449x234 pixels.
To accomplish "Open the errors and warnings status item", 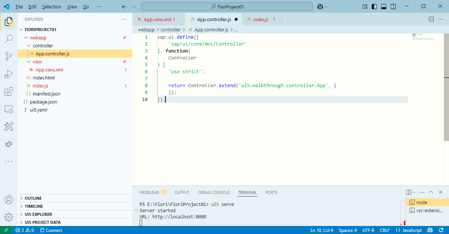I will tap(24, 230).
